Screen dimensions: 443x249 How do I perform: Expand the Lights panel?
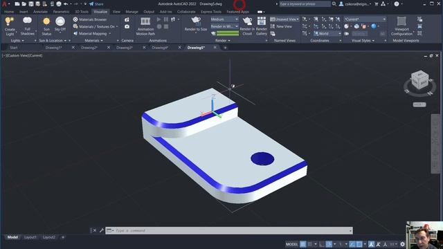[x=17, y=41]
